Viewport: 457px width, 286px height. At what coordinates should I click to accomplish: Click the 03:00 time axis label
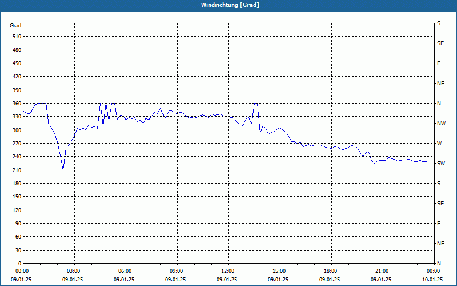tap(74, 271)
